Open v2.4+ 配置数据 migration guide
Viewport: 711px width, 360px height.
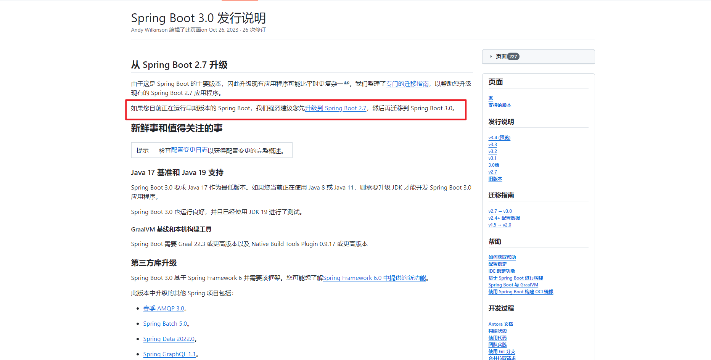tap(504, 218)
